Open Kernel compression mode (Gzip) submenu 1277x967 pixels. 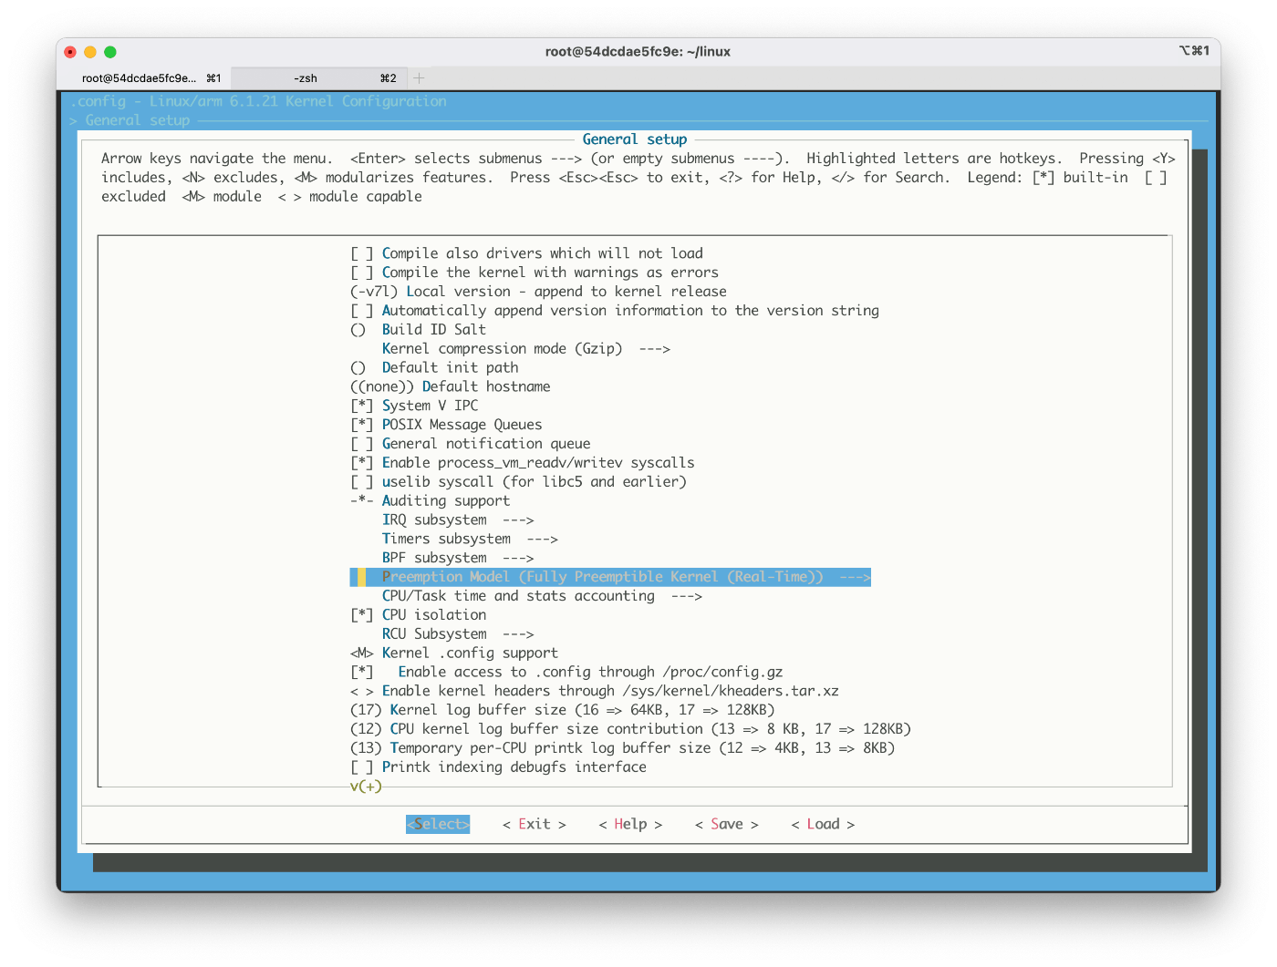click(x=526, y=349)
